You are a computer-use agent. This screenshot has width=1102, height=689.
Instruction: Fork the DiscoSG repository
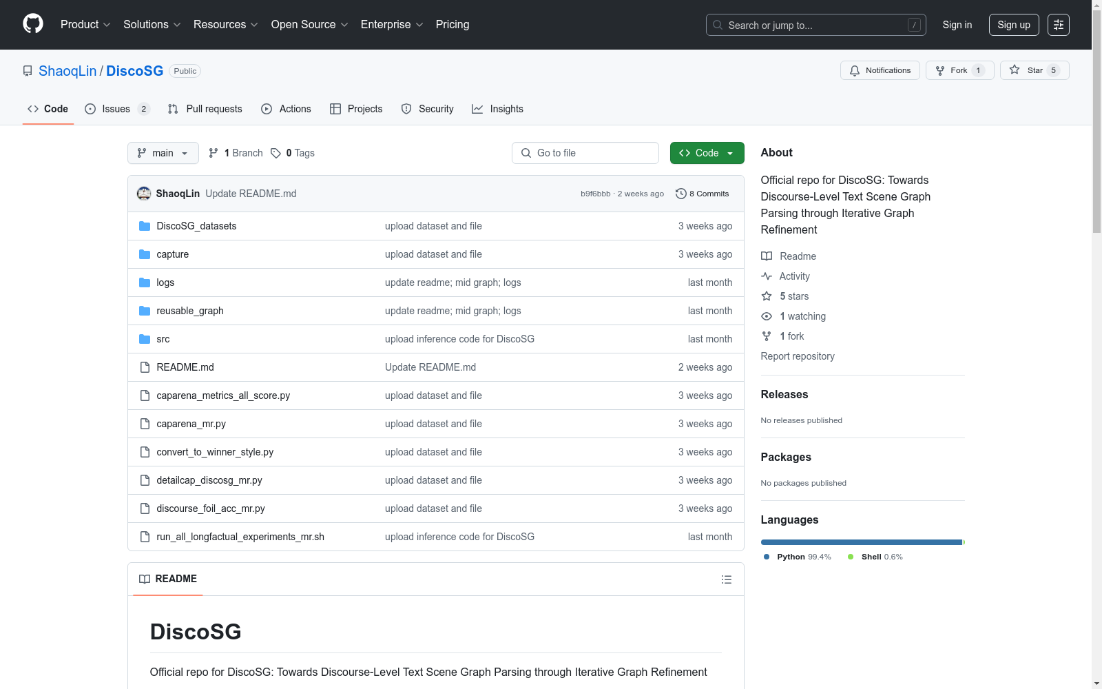[x=959, y=70]
